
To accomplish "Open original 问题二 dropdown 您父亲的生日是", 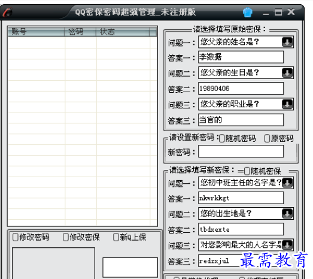I will tap(287, 73).
